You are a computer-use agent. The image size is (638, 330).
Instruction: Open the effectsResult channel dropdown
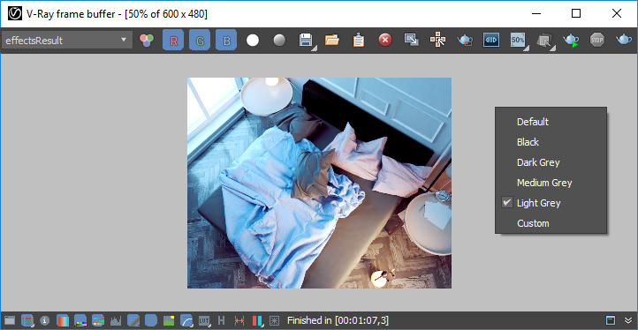[x=67, y=41]
